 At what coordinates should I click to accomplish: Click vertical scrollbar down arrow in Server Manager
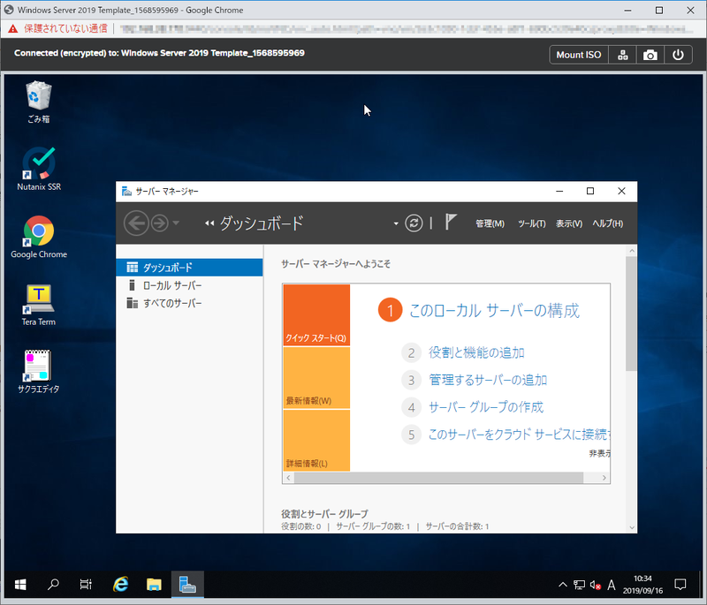click(x=631, y=527)
